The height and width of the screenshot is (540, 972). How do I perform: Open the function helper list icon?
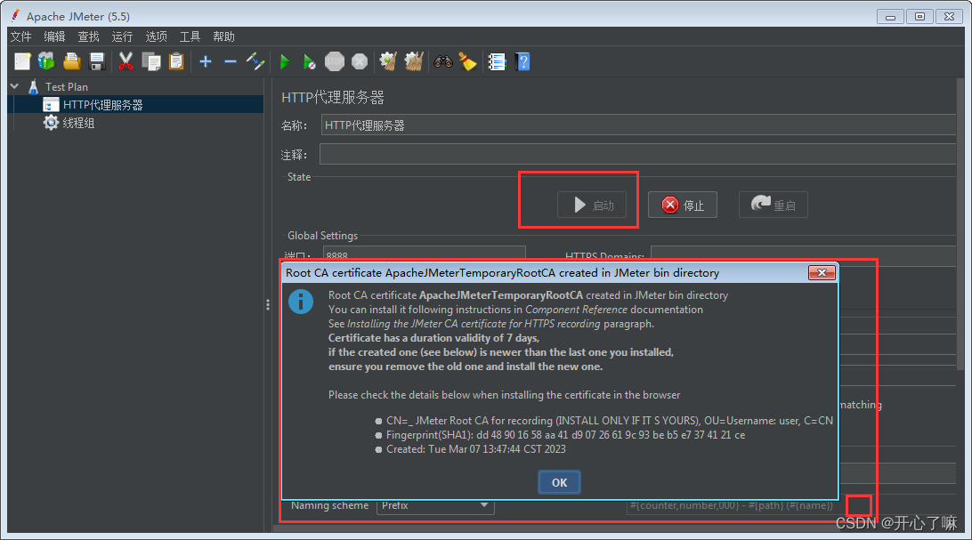coord(498,61)
